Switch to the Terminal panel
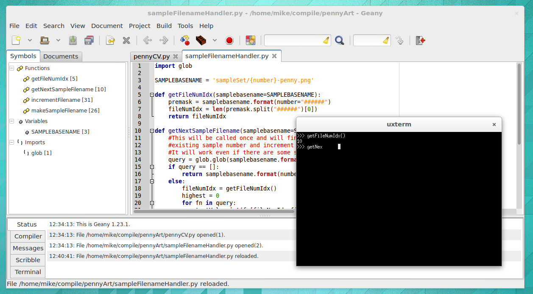The image size is (533, 294). tap(27, 272)
